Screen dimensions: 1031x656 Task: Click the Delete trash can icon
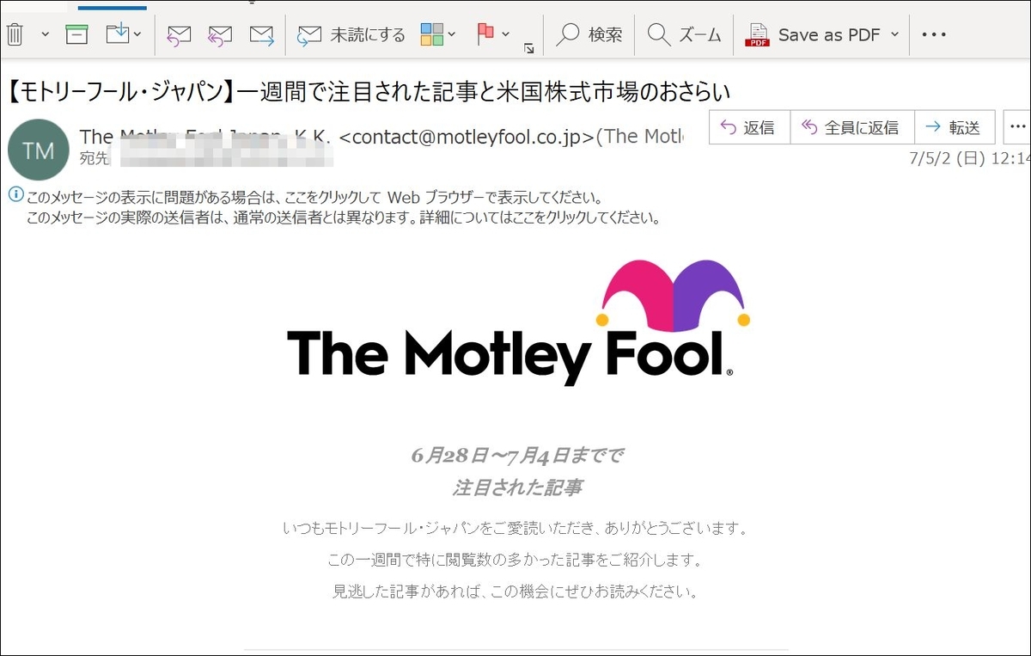pos(15,35)
